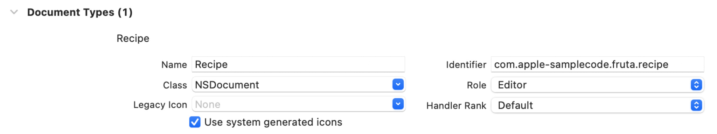This screenshot has height=134, width=717.
Task: Open the Legacy Icon dropdown arrow
Action: pyautogui.click(x=398, y=104)
